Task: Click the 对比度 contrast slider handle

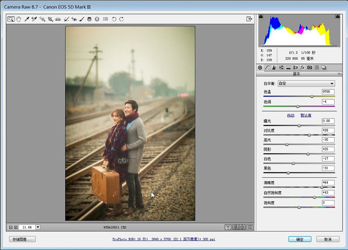Action: [309, 135]
